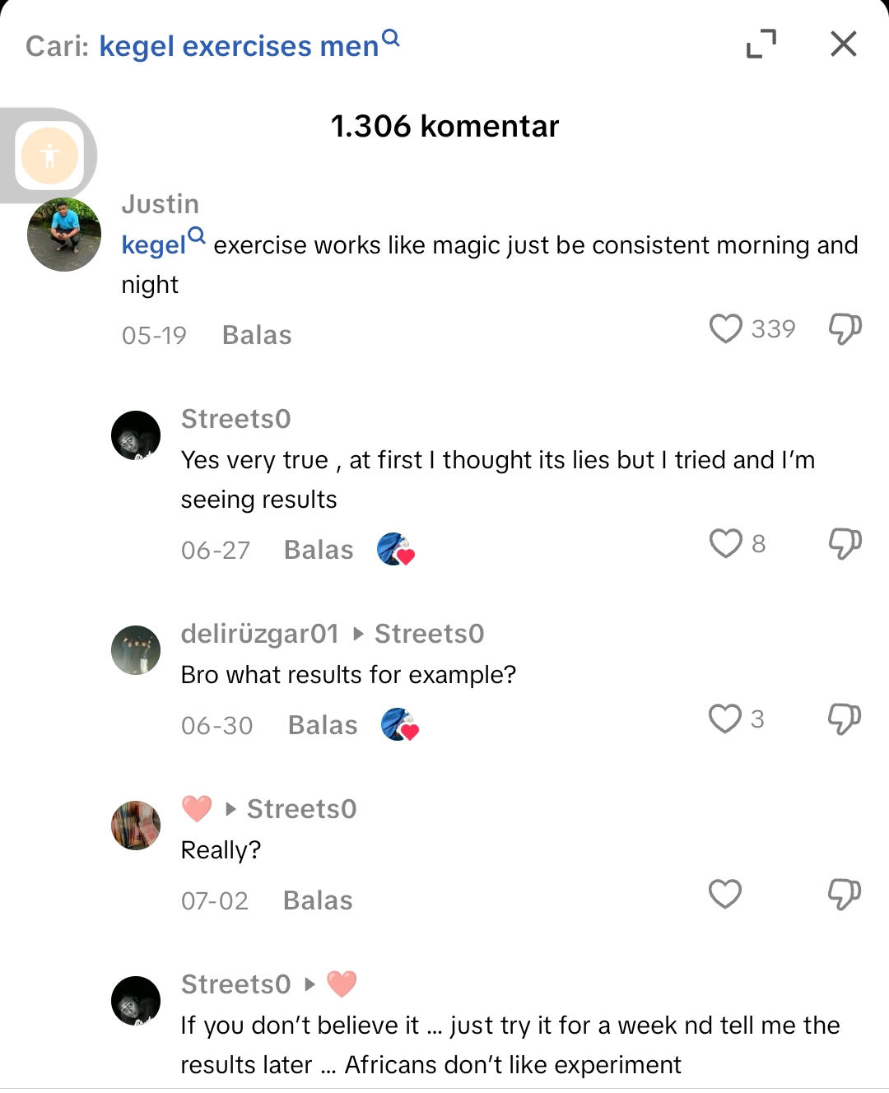
Task: Dislike the 'Bro what results' comment
Action: 845,719
